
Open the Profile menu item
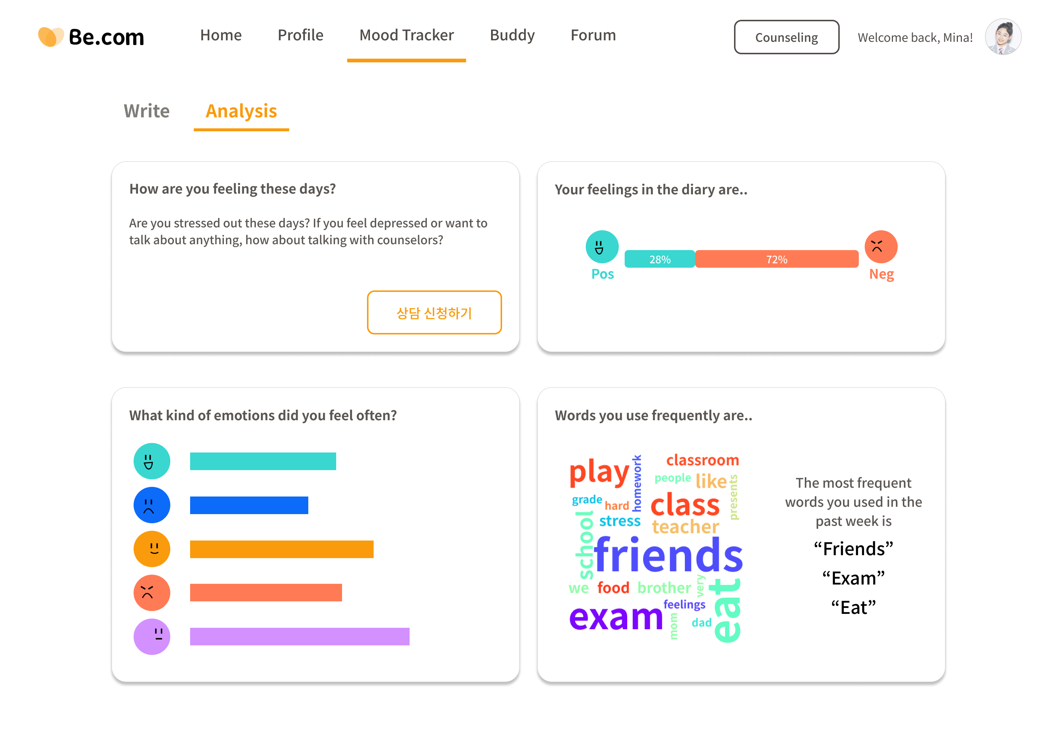pyautogui.click(x=300, y=35)
